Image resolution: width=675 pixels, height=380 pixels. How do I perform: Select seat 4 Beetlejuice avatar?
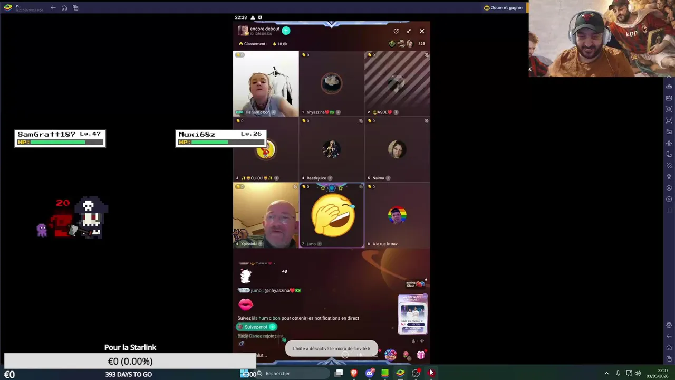tap(331, 150)
